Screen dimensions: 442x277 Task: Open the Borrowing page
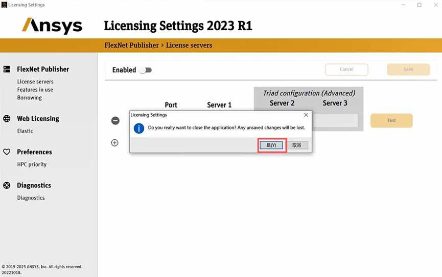[29, 98]
